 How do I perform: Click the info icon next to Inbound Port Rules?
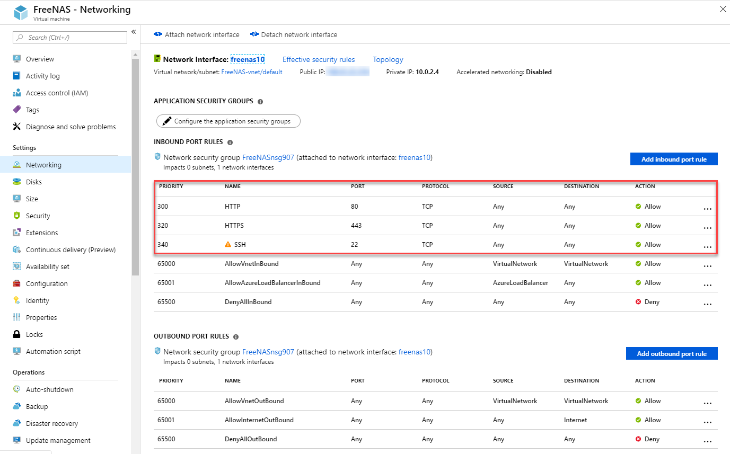230,141
